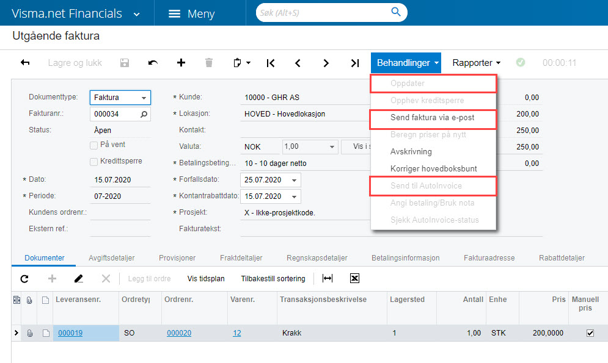Open the Valuta rate 1,00 dropdown
The height and width of the screenshot is (363, 608).
pyautogui.click(x=332, y=147)
